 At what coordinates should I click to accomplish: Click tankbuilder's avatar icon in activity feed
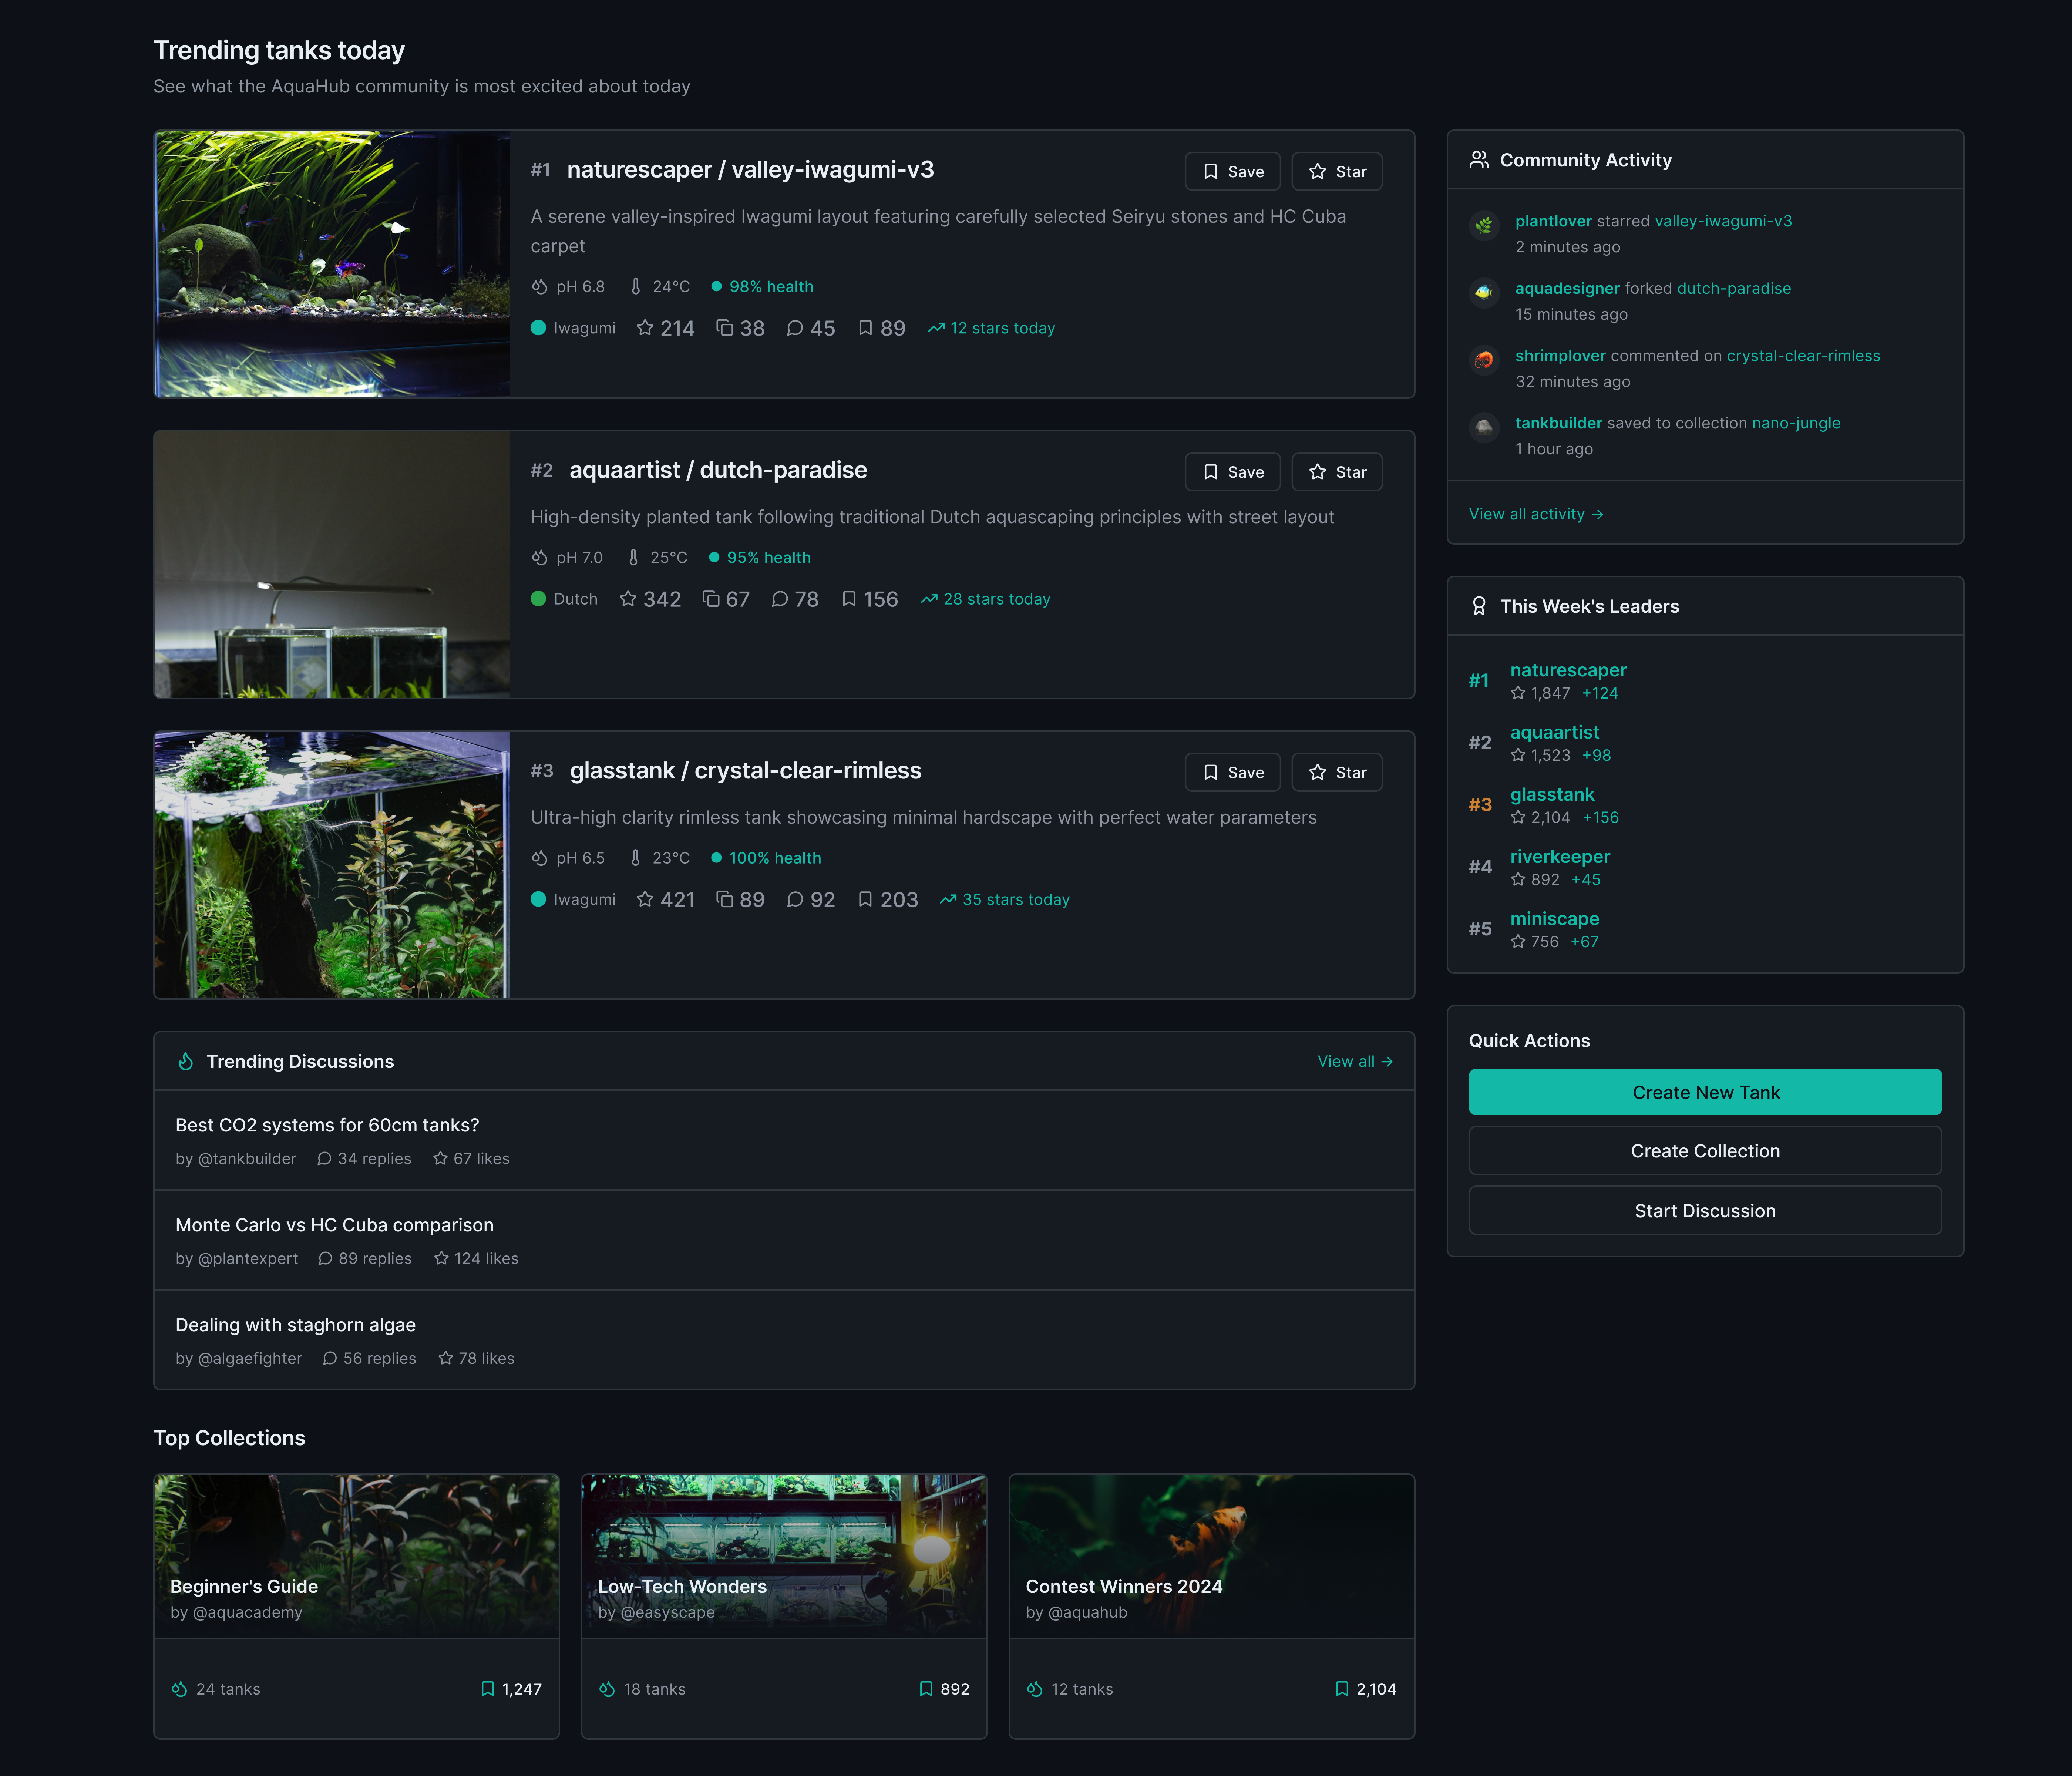point(1484,428)
